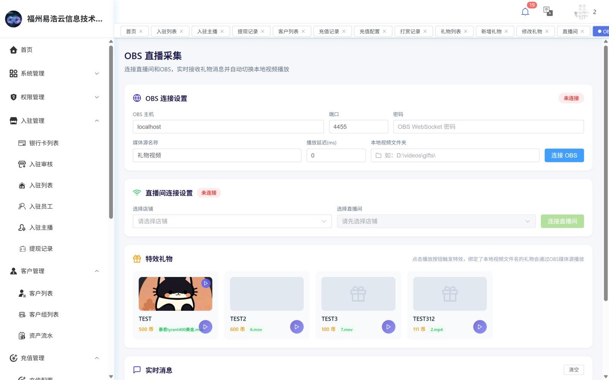The width and height of the screenshot is (609, 380).
Task: Click the OBS WebSocket 密码 field
Action: coord(488,127)
